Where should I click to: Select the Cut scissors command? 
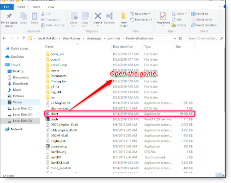coord(46,14)
